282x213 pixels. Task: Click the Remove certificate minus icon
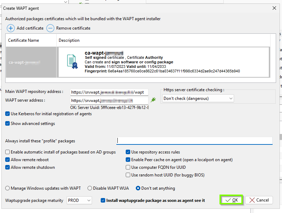(50, 28)
